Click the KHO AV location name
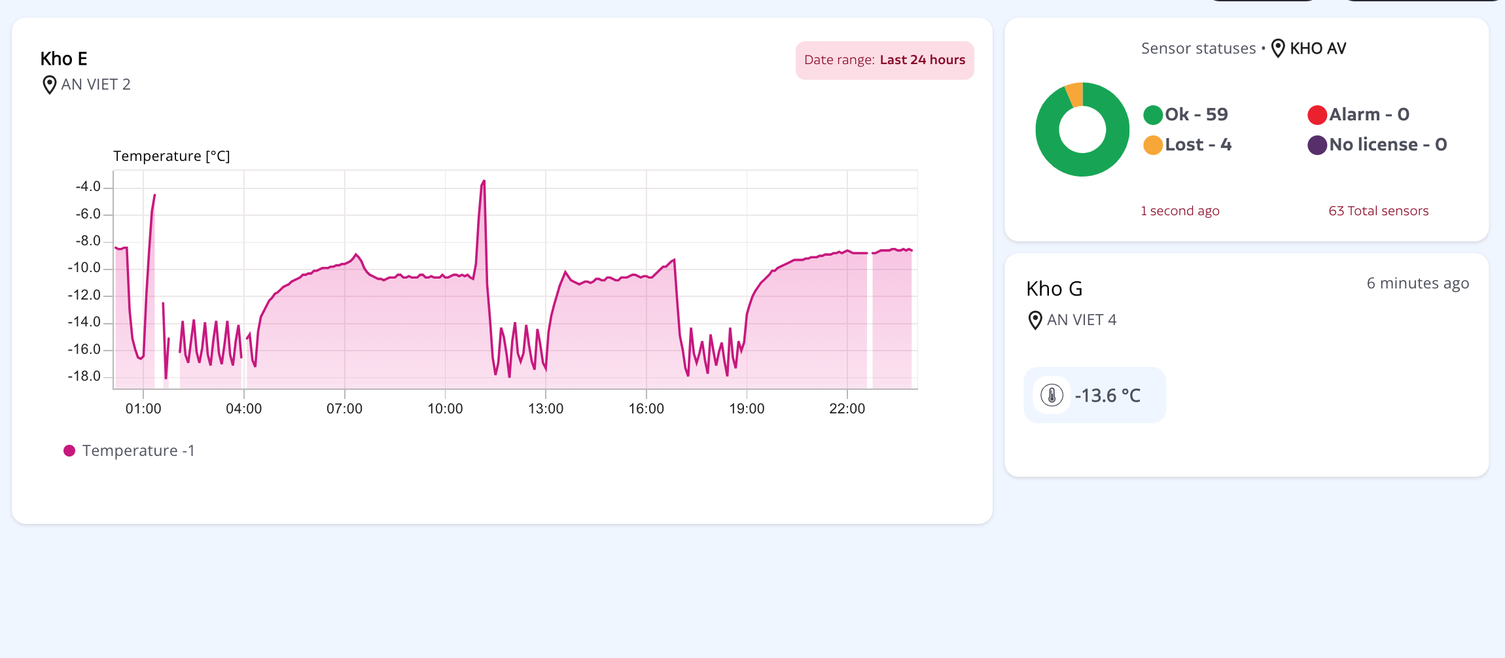This screenshot has height=658, width=1505. click(x=1318, y=48)
